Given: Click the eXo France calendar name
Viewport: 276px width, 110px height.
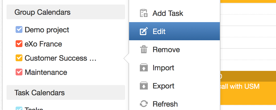Looking at the screenshot, I should [43, 44].
